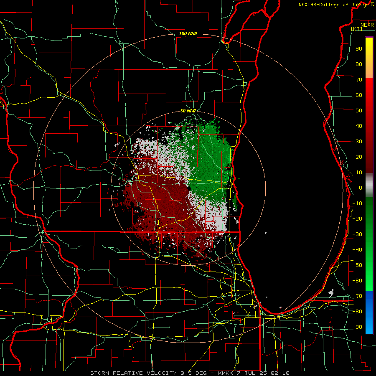Click the 10 value on the velocity scale
Screen dimensions: 376x376
click(359, 173)
